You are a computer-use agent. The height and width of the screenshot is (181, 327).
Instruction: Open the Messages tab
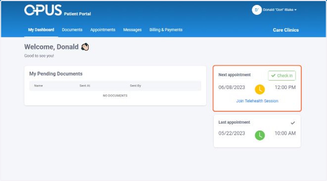(x=132, y=30)
